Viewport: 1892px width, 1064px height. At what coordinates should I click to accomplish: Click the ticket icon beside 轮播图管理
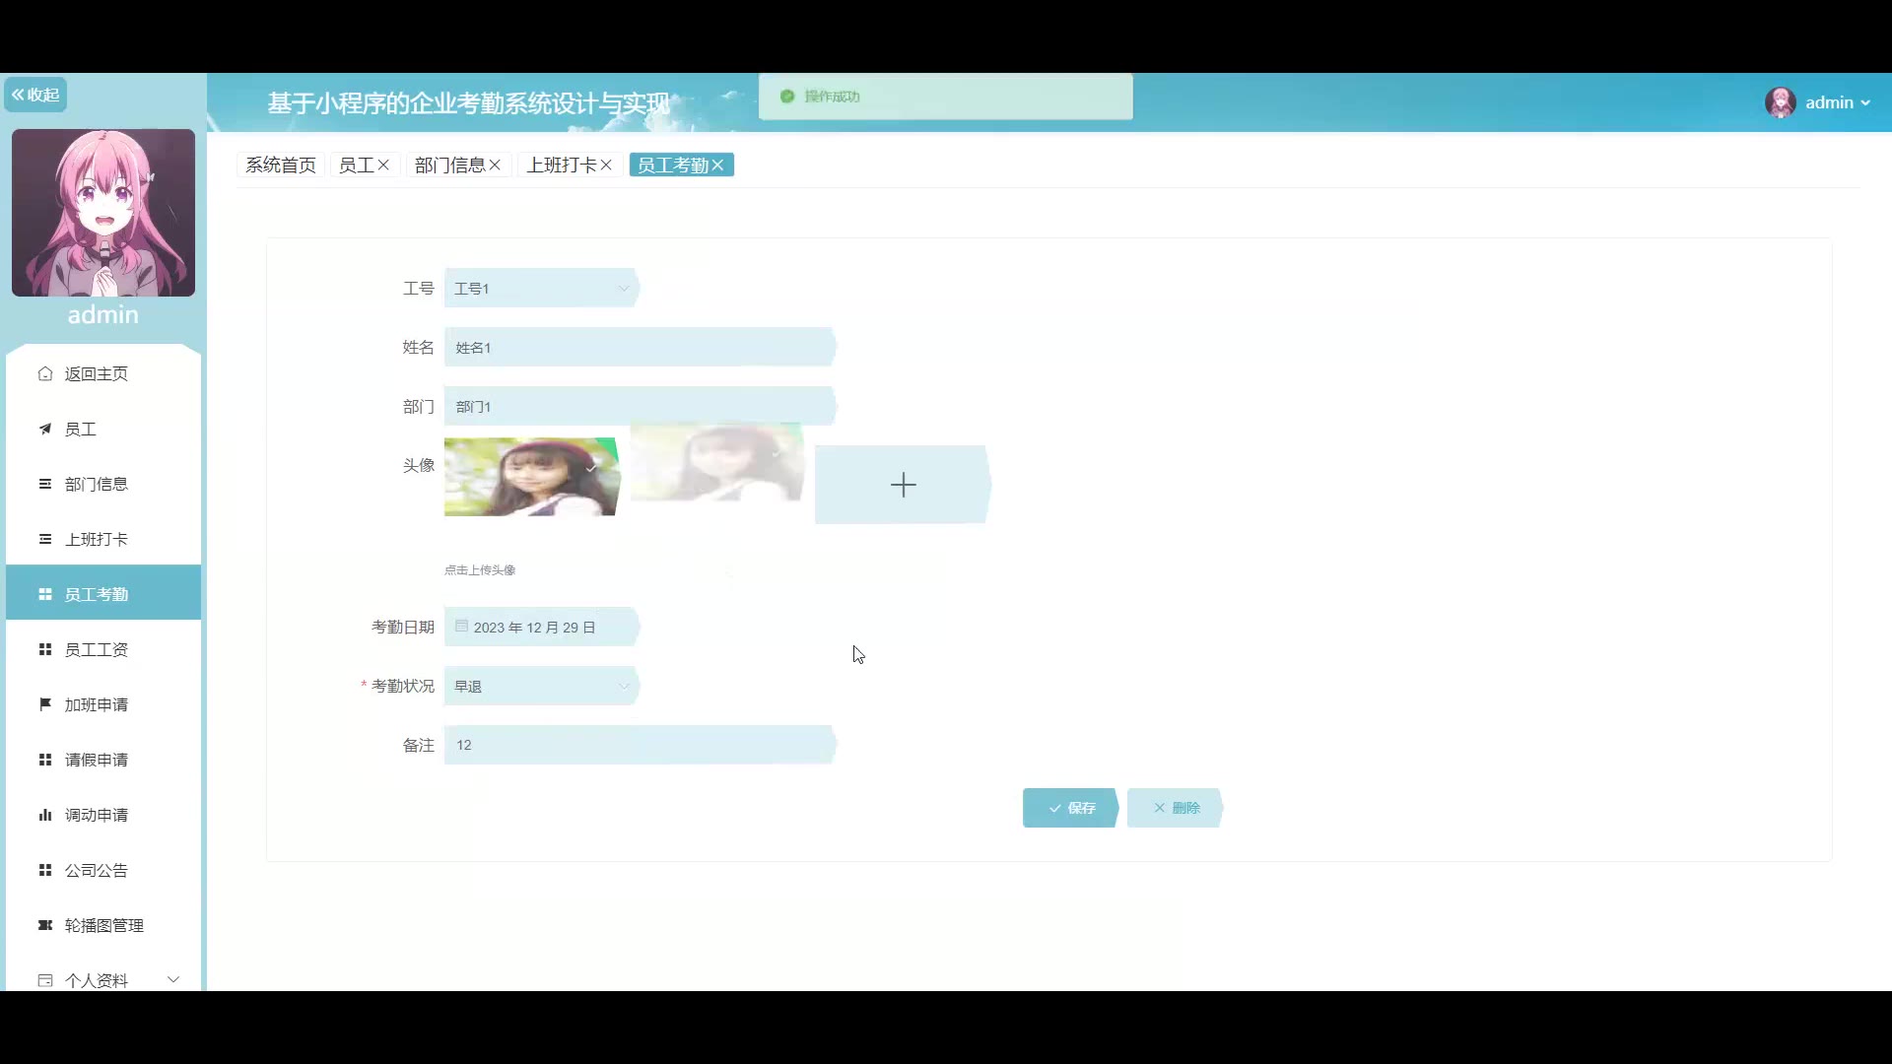[44, 925]
